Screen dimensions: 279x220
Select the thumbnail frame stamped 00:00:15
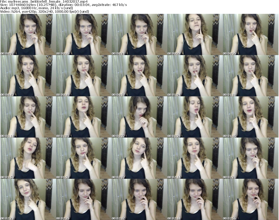click(84, 34)
